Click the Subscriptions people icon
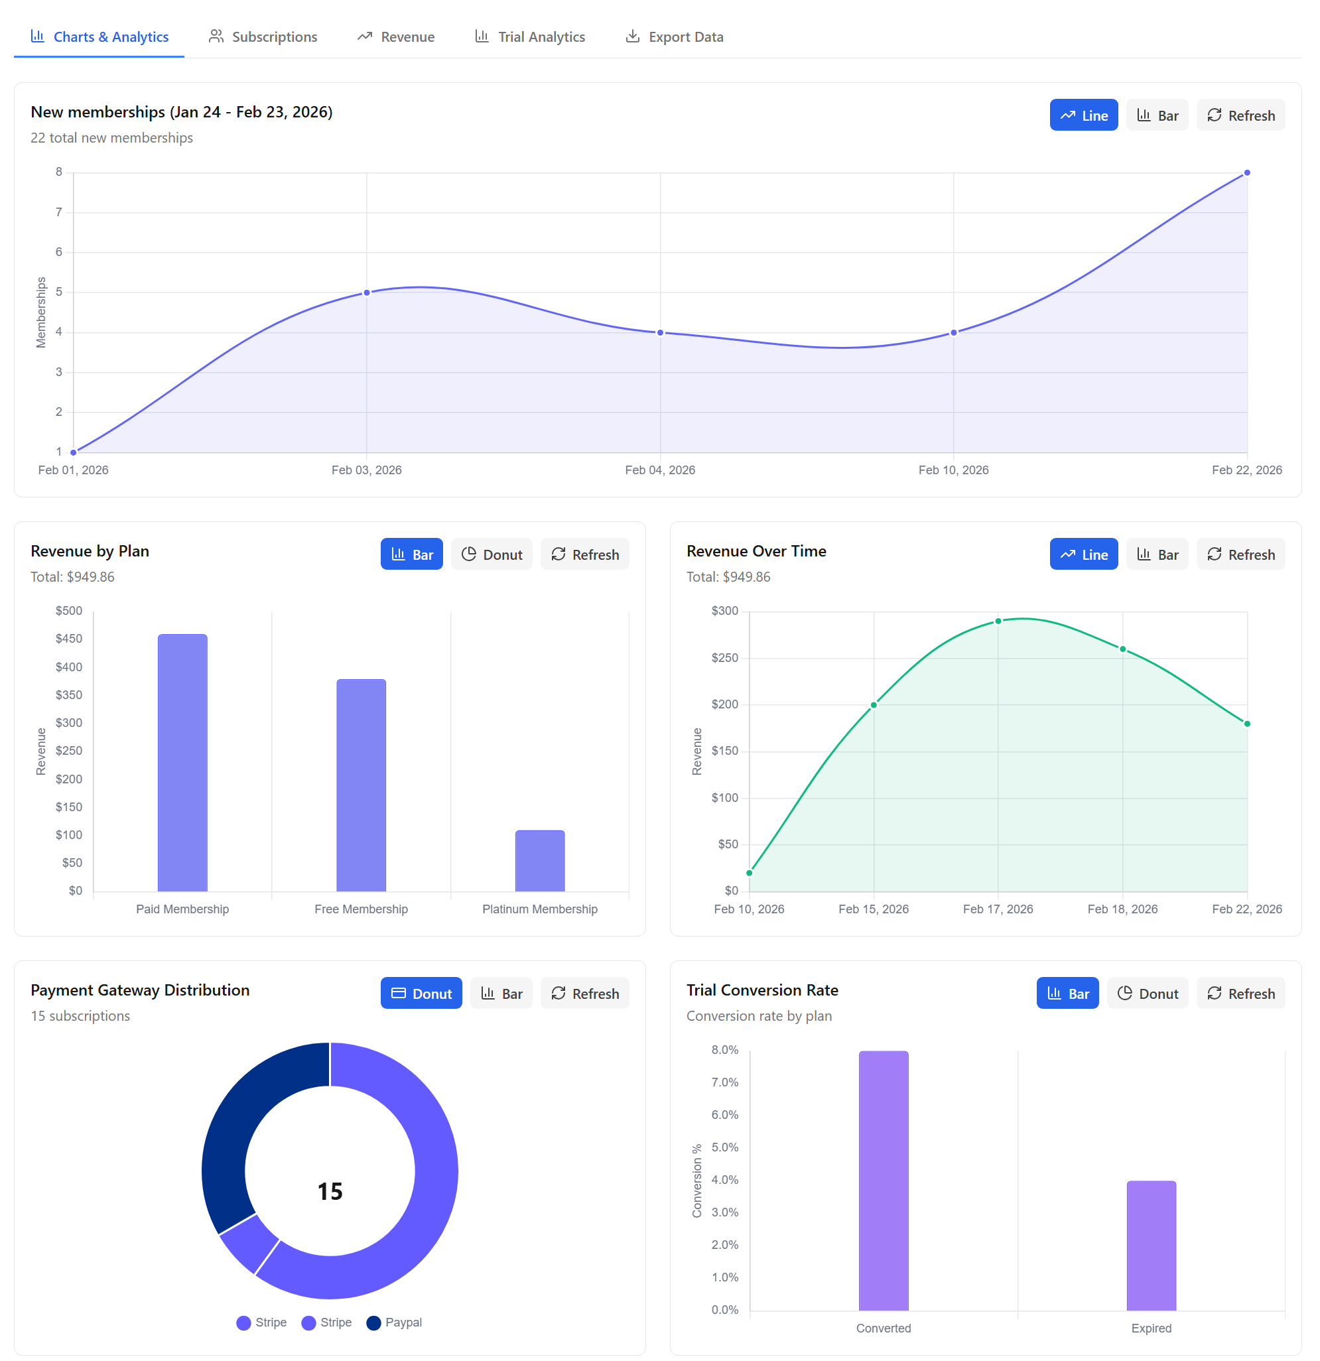The width and height of the screenshot is (1320, 1361). [x=216, y=36]
